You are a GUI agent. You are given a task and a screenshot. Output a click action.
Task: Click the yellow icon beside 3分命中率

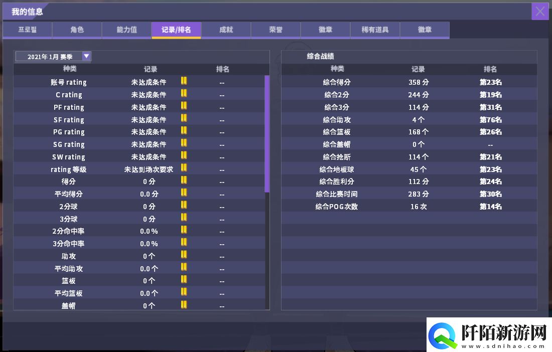(184, 243)
